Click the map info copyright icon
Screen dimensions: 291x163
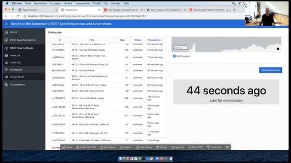click(278, 49)
